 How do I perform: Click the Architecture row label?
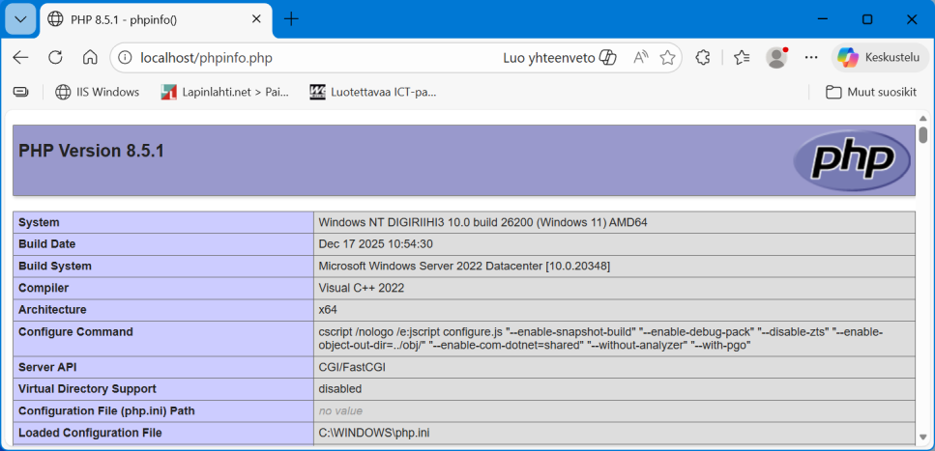52,310
